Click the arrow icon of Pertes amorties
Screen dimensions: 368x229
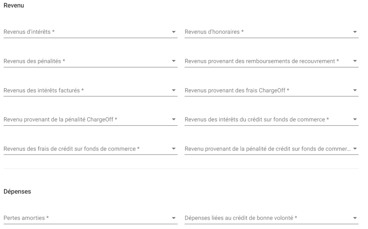click(x=174, y=218)
